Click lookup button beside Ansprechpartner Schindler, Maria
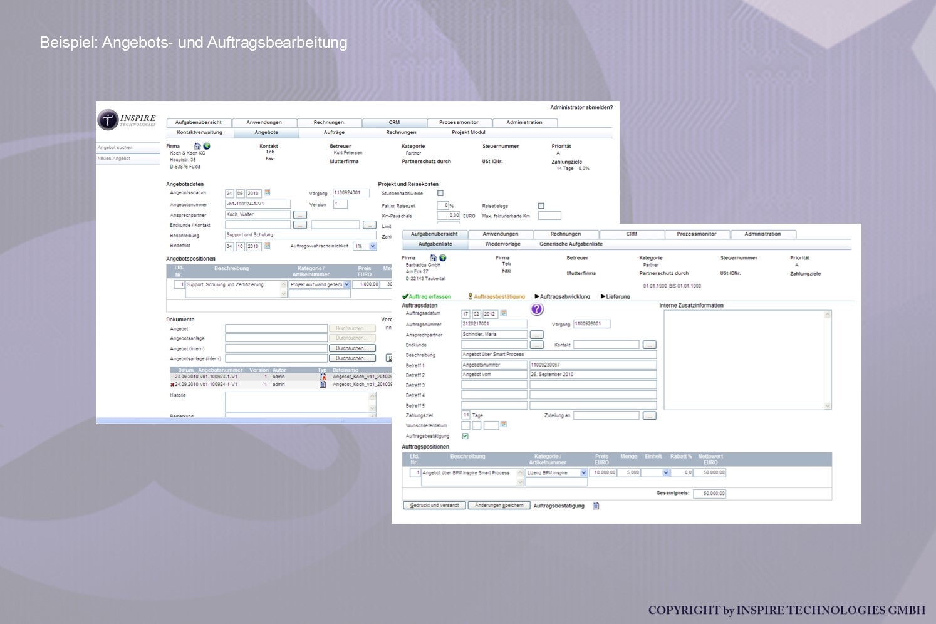 point(537,335)
